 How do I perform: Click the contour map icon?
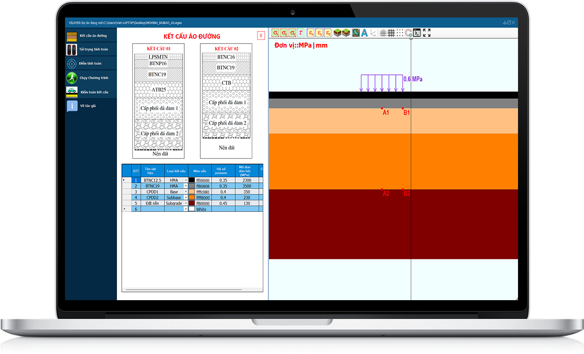pyautogui.click(x=356, y=33)
